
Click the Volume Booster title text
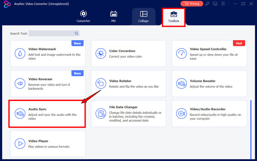[x=203, y=81]
